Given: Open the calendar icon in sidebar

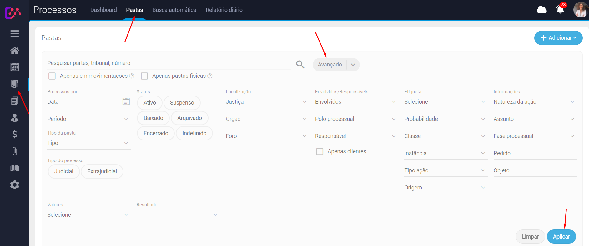Looking at the screenshot, I should pos(15,67).
